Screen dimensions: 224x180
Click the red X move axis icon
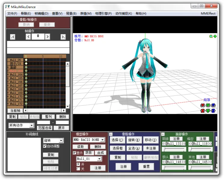(x=202, y=111)
